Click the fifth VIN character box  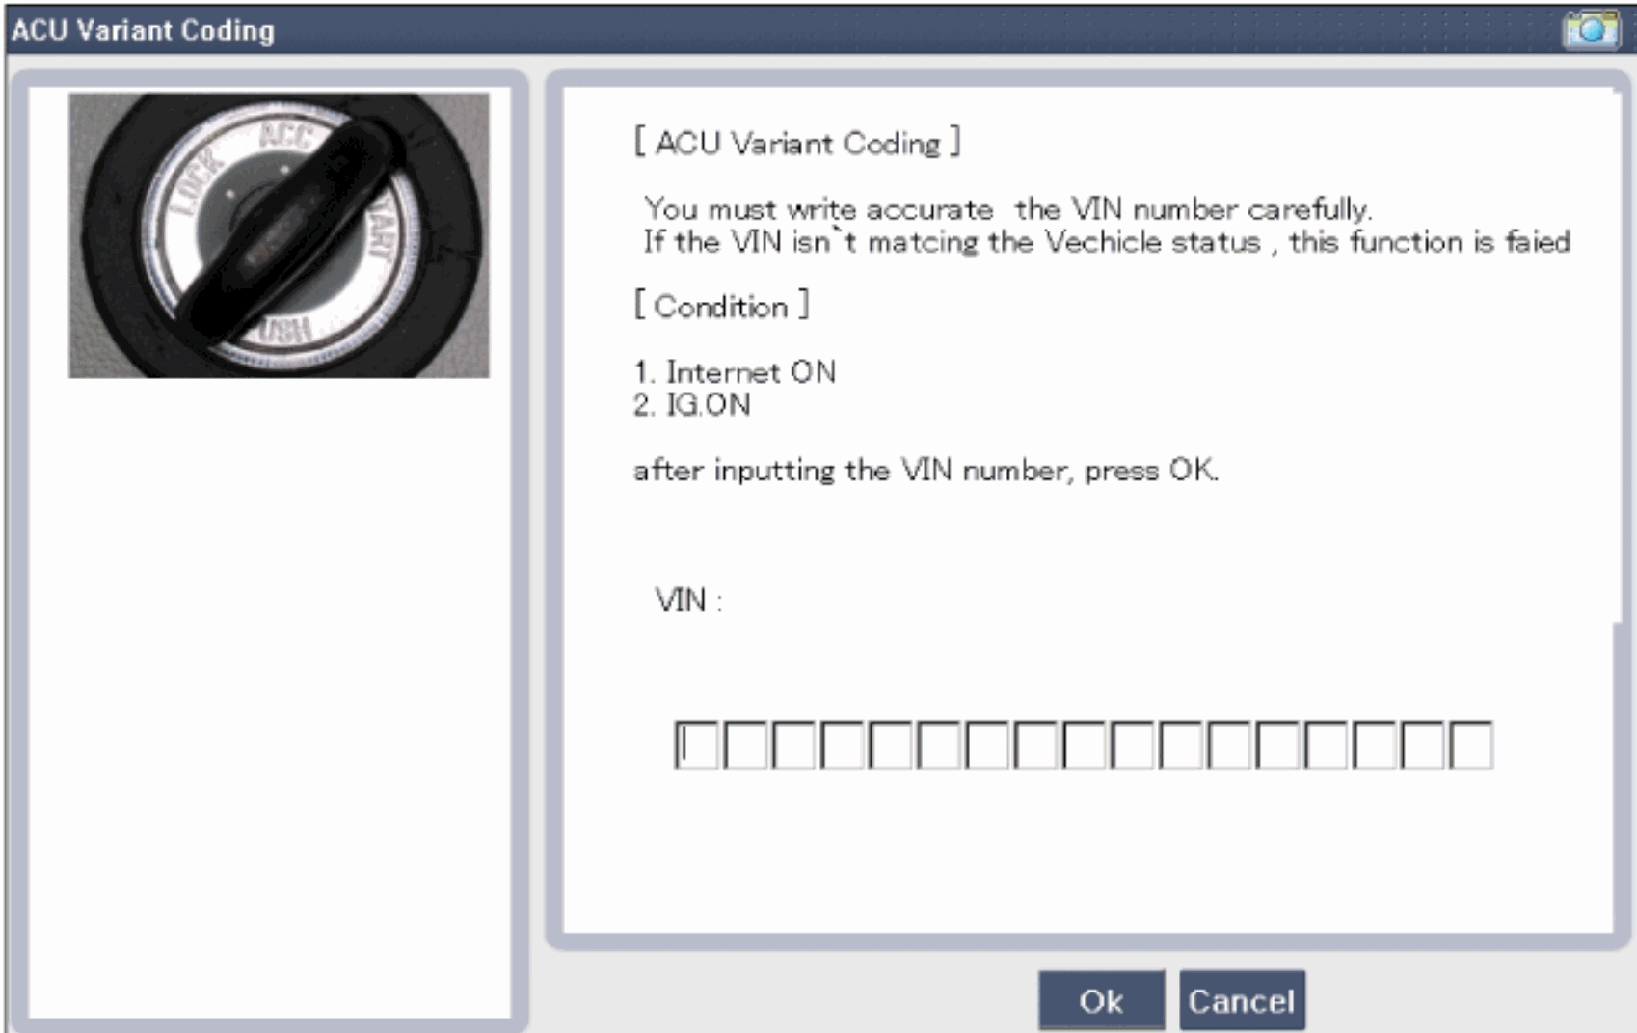point(890,745)
